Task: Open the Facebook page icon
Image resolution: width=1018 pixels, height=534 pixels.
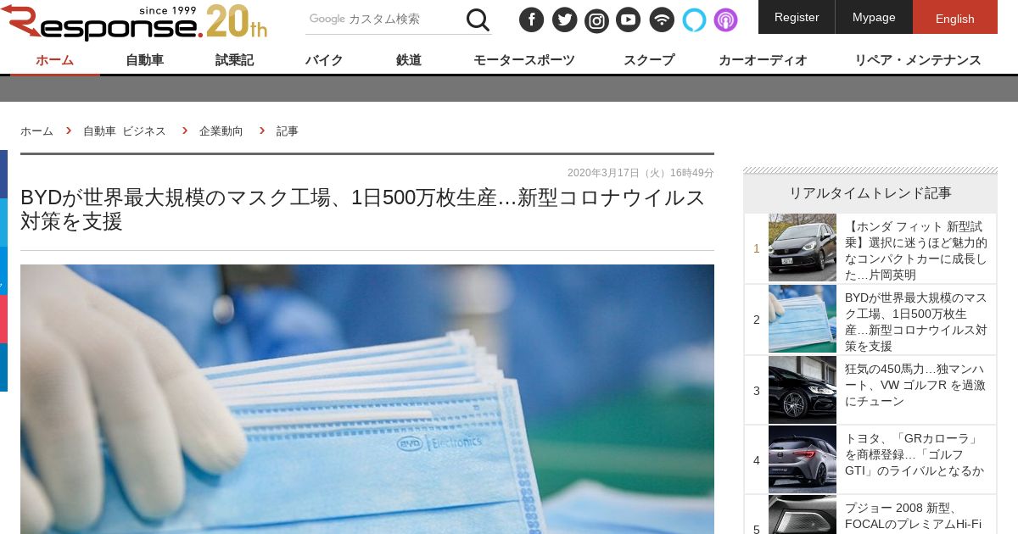Action: click(x=531, y=19)
